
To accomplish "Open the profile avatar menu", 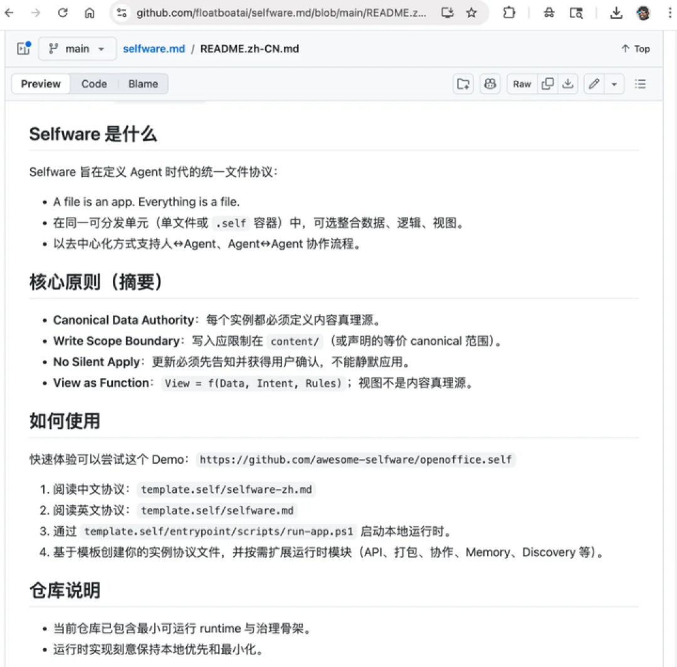I will point(643,13).
